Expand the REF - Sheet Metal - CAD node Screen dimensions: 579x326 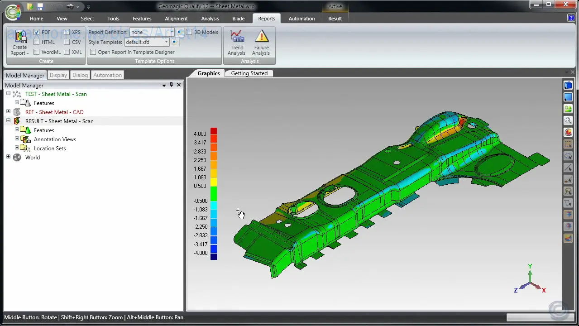[8, 112]
